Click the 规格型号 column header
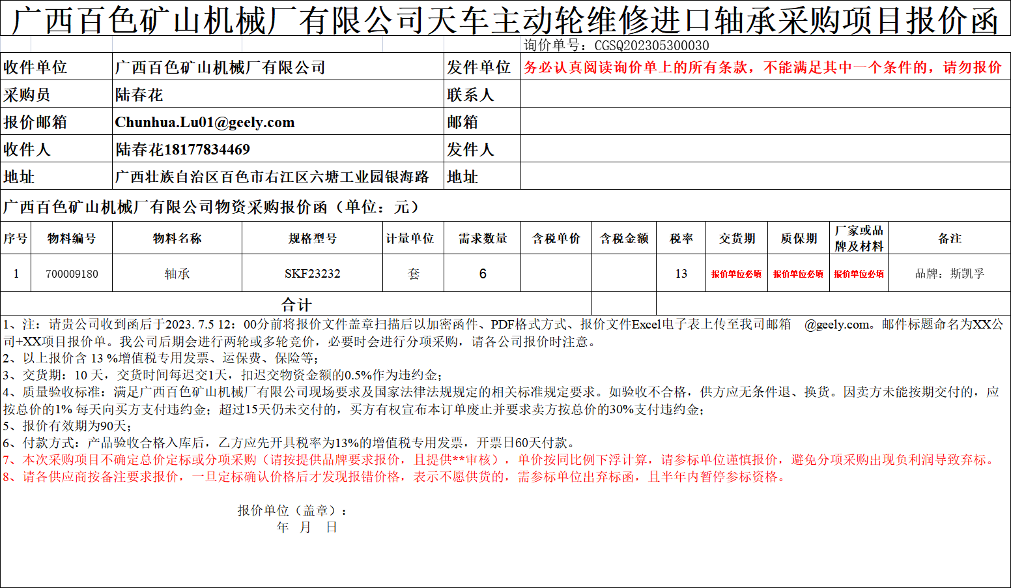This screenshot has width=1011, height=588. [x=313, y=238]
